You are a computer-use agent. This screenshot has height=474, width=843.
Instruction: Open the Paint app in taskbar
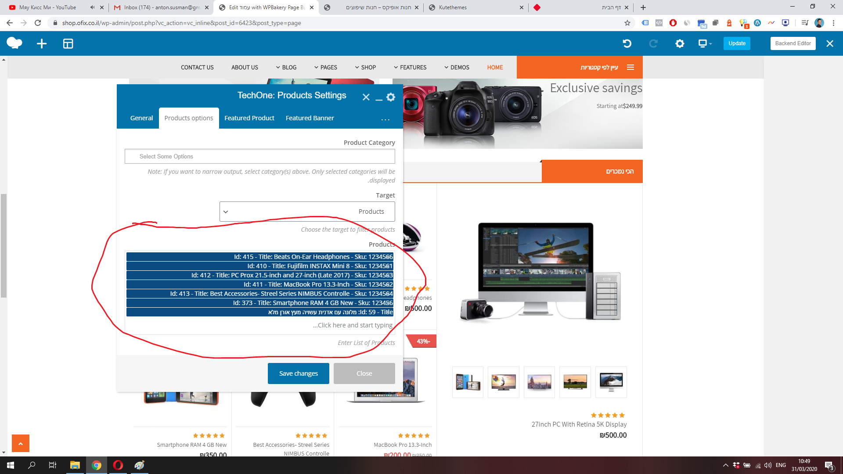pos(139,465)
